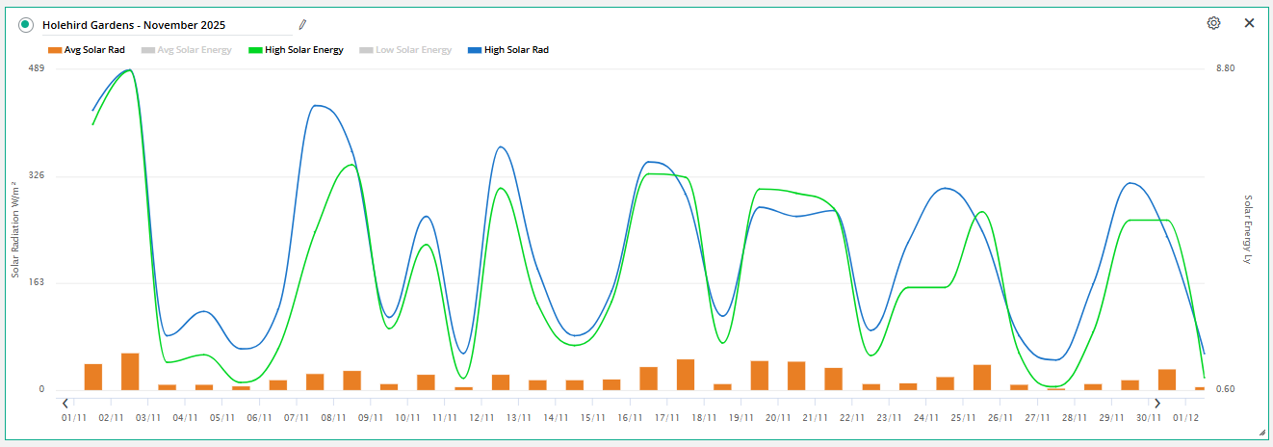Toggle the High Solar Rad legend label

516,50
